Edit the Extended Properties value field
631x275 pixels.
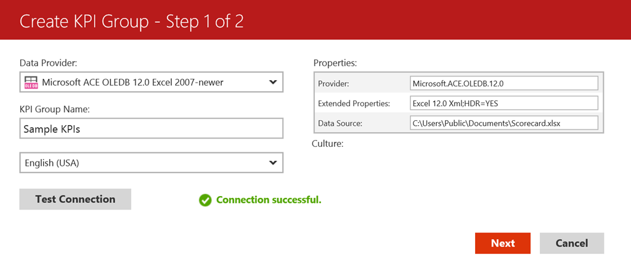[503, 103]
